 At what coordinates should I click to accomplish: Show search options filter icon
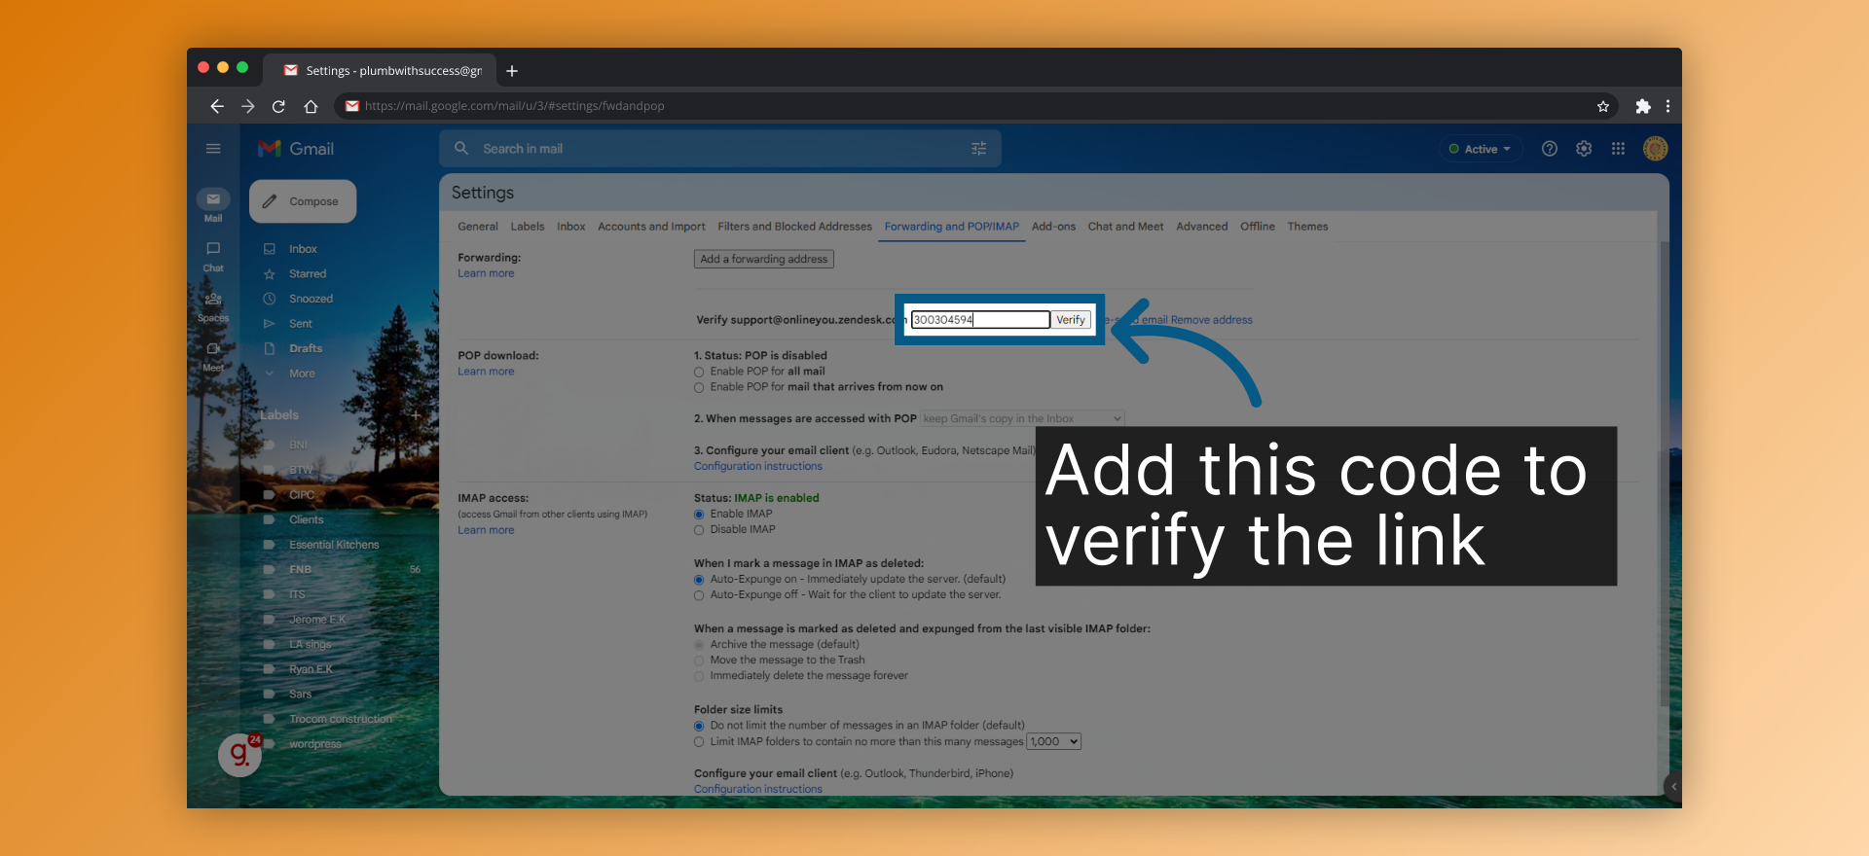pos(978,149)
